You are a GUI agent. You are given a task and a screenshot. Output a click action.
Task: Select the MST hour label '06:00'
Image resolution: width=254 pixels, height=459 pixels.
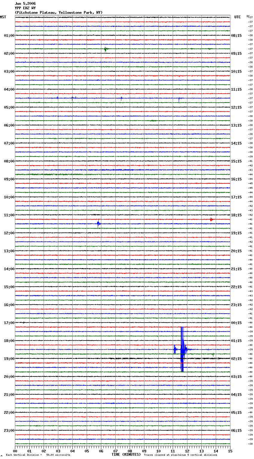click(x=9, y=125)
